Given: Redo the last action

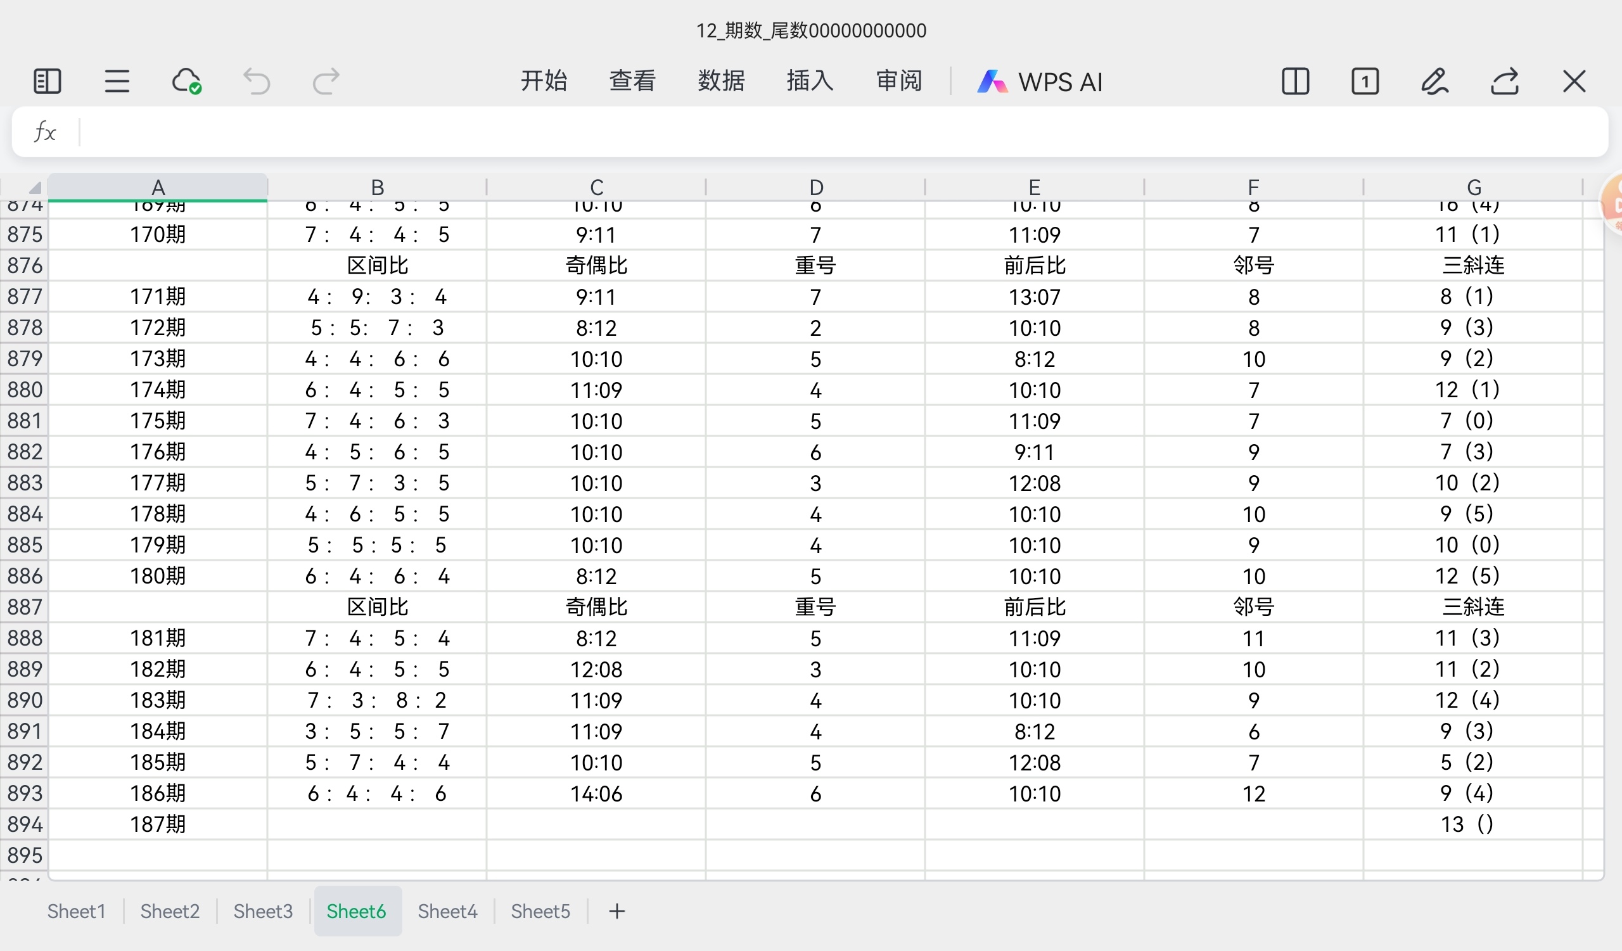Looking at the screenshot, I should [326, 82].
